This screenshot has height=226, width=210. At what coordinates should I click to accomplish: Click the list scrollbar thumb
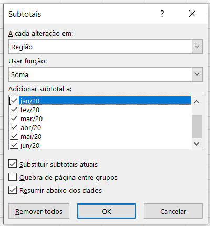tap(197, 126)
